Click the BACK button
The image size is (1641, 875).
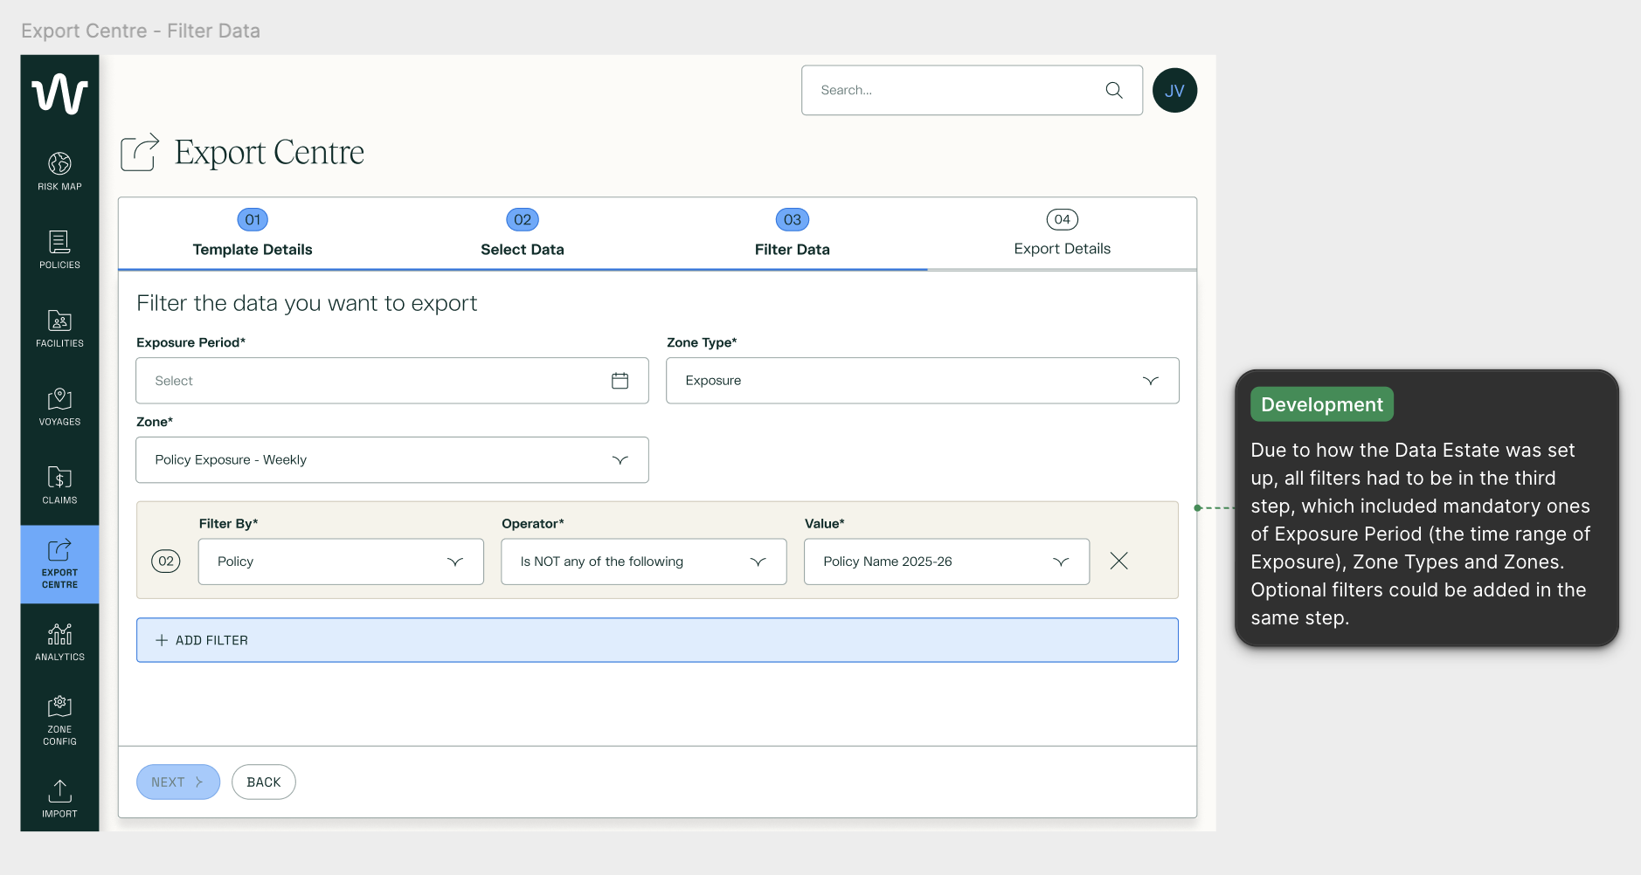click(264, 782)
